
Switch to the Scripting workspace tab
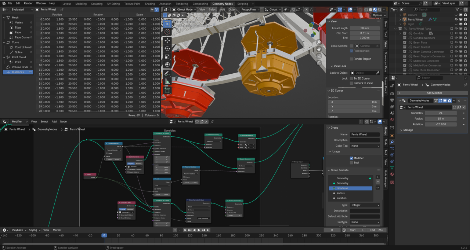click(x=242, y=4)
